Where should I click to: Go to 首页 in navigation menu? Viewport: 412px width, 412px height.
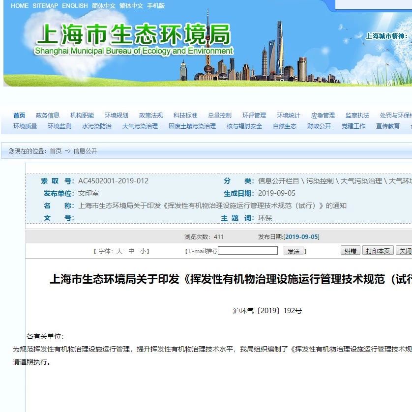coord(19,116)
